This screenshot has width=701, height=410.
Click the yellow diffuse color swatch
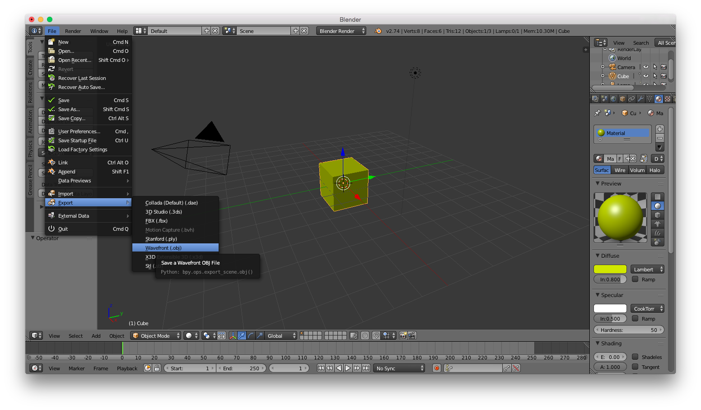pos(610,269)
